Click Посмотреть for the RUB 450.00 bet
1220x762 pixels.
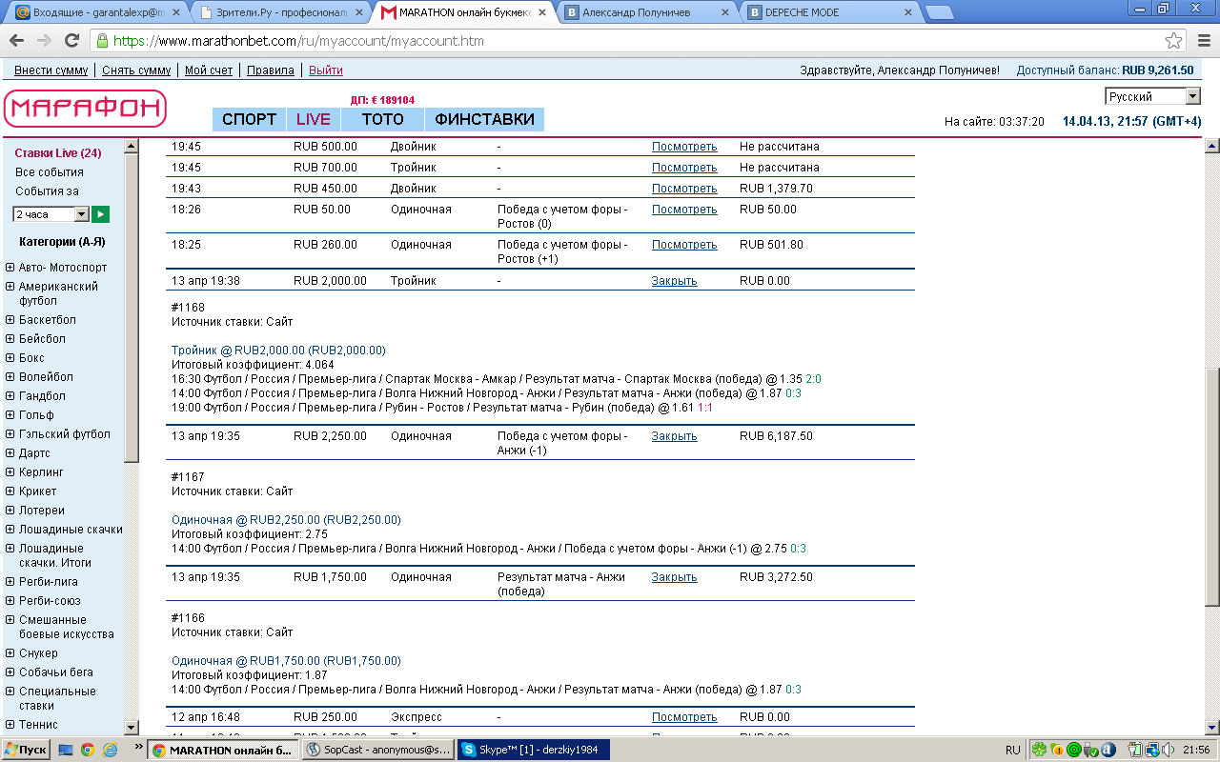point(684,189)
